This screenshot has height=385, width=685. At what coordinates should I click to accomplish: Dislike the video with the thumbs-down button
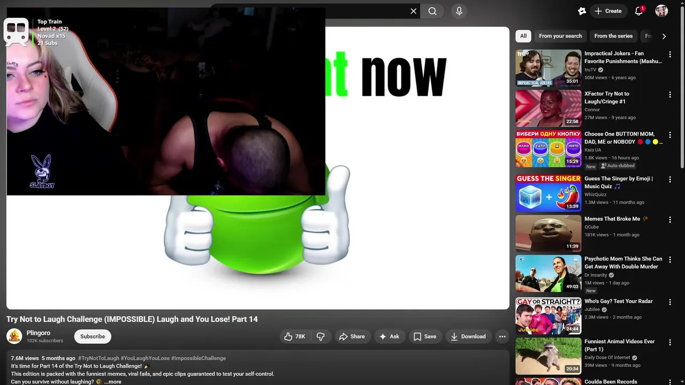321,336
